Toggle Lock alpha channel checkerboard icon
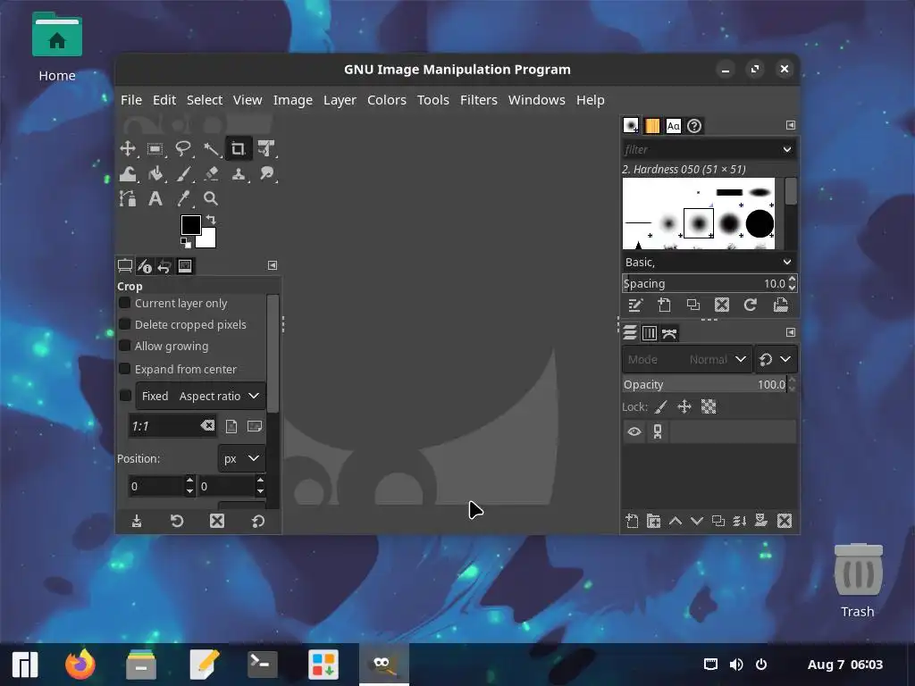Viewport: 915px width, 686px height. coord(709,406)
